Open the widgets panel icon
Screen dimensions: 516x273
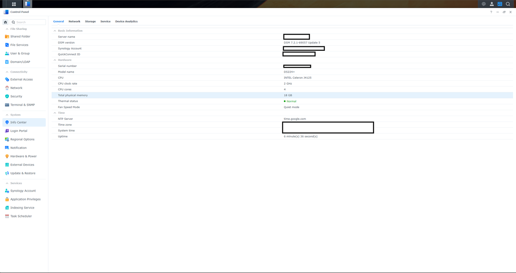[500, 4]
